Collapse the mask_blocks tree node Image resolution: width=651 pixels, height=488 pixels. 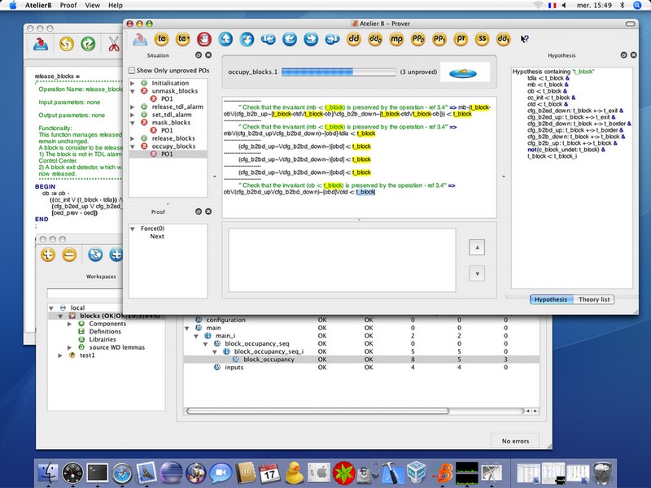click(133, 123)
